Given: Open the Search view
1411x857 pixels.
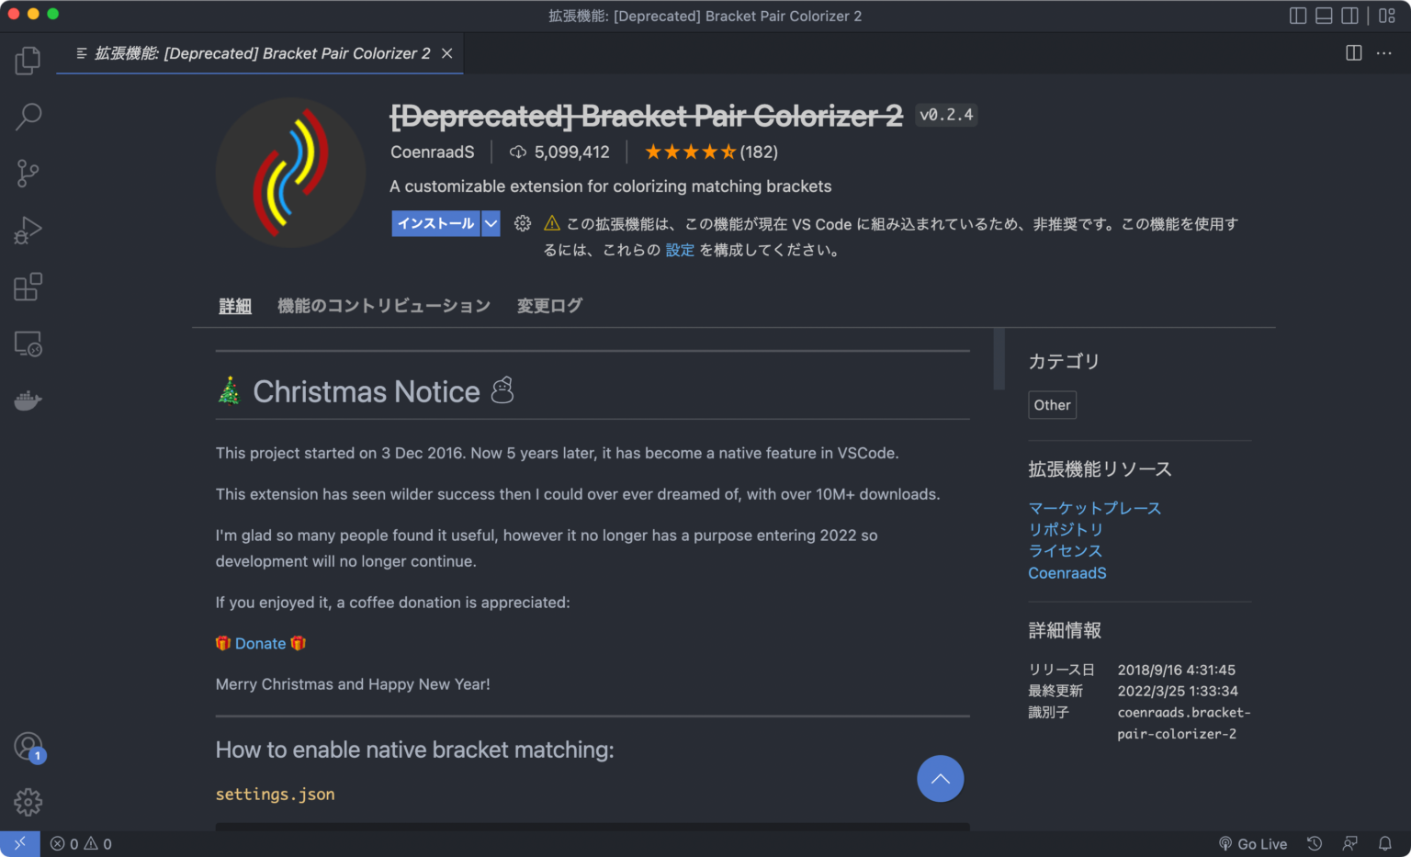Looking at the screenshot, I should coord(28,117).
